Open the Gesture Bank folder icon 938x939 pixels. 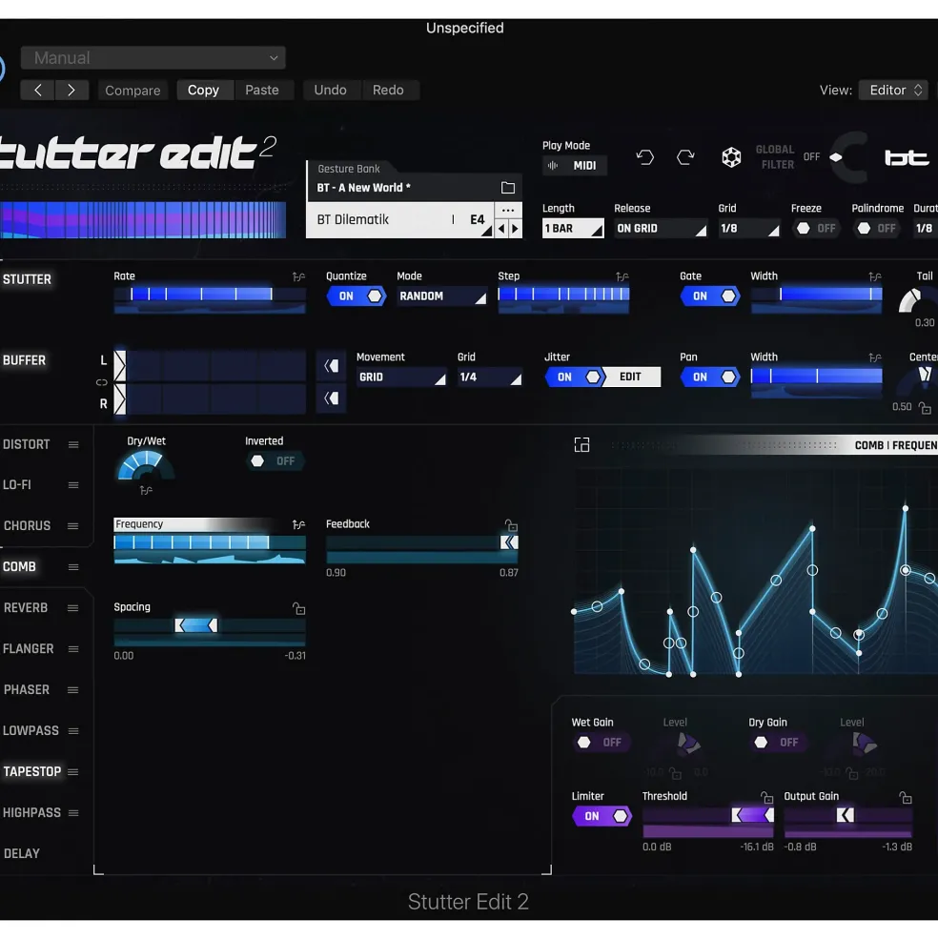point(507,188)
